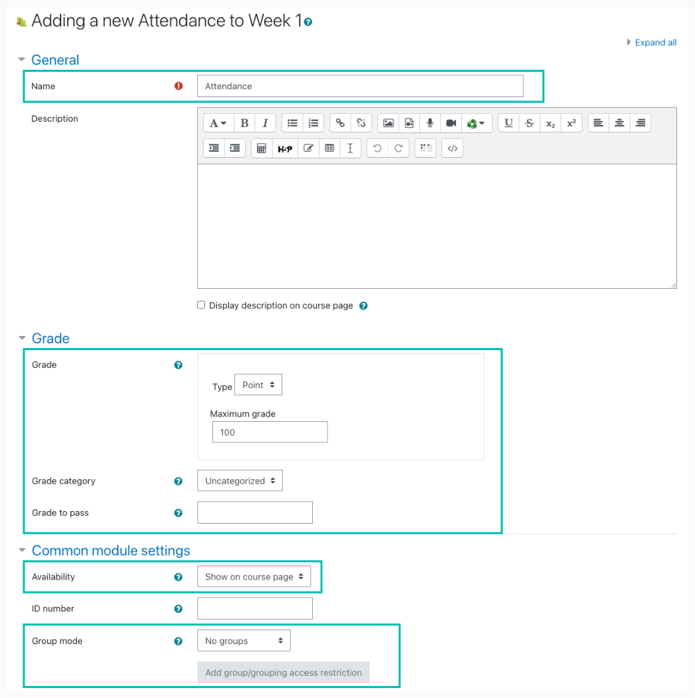The height and width of the screenshot is (698, 695).
Task: Open the Availability dropdown showing 'Show on course page'
Action: click(254, 576)
